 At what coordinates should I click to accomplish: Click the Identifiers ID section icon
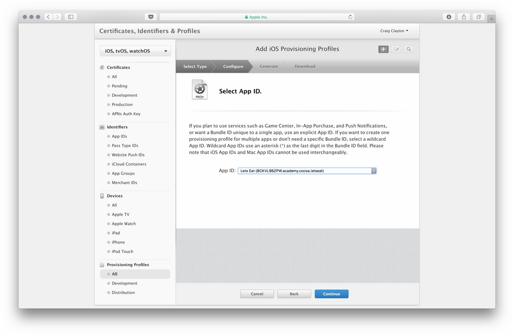(x=102, y=127)
